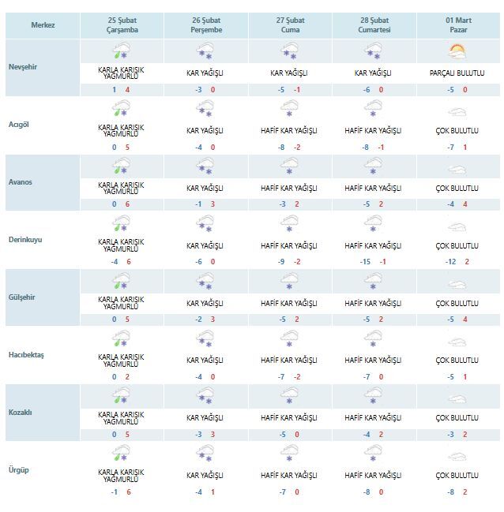The width and height of the screenshot is (504, 512).
Task: Open the Hacıbektaş district row label
Action: (26, 355)
